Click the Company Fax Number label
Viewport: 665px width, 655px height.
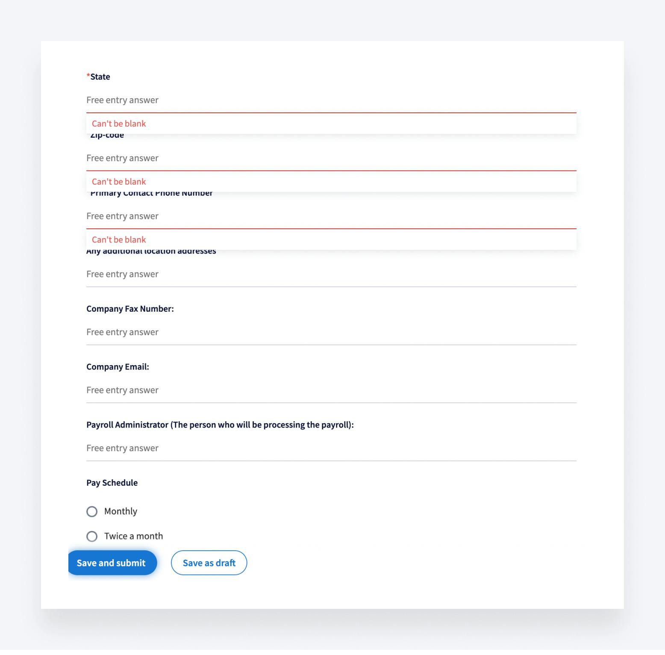click(x=130, y=309)
